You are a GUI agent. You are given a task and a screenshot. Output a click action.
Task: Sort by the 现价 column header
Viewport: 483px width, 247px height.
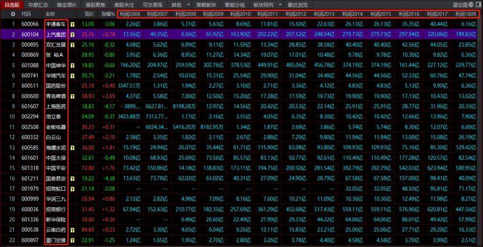pyautogui.click(x=90, y=14)
